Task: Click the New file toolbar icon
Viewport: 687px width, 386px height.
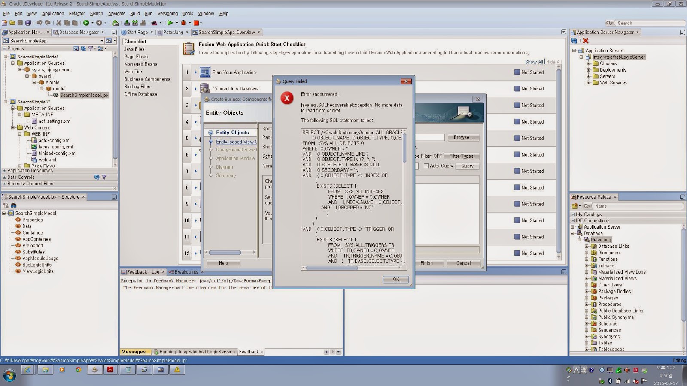Action: point(5,23)
